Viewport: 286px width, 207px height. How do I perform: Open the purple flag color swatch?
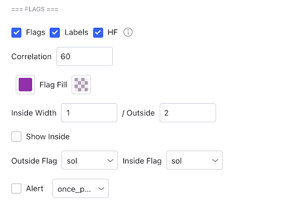click(x=25, y=85)
